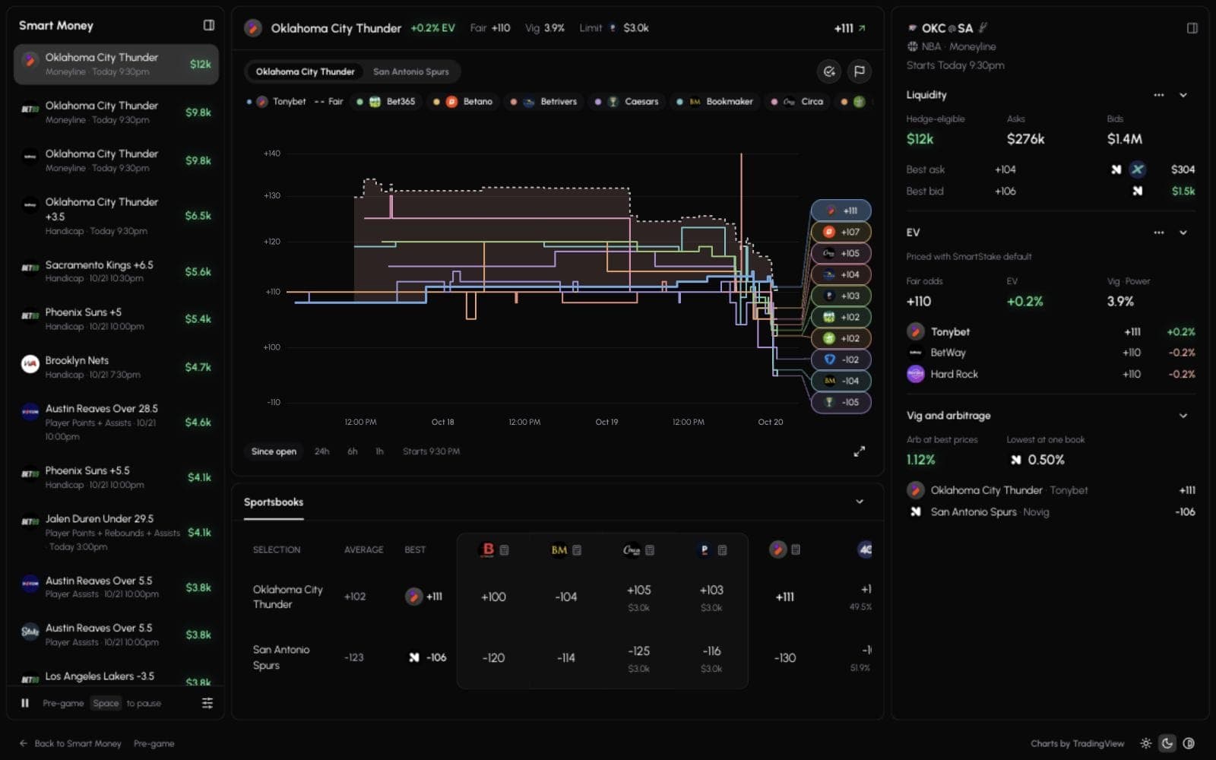Screen dimensions: 1216x760
Task: Collapse the Liquidity section chevron
Action: click(x=1183, y=95)
